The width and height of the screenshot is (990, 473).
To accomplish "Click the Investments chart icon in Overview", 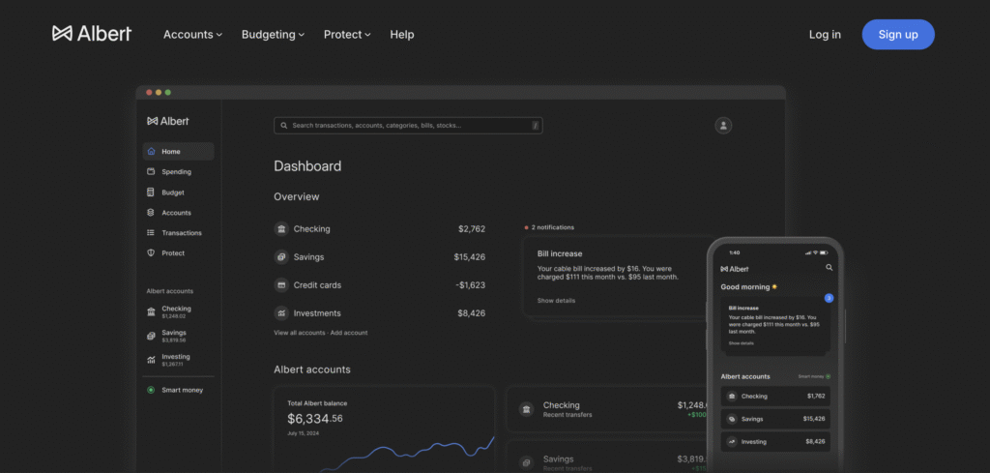I will [281, 313].
